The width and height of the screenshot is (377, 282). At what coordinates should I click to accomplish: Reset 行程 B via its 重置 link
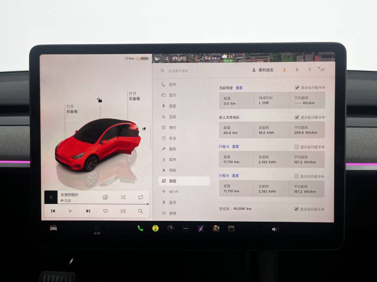[235, 176]
